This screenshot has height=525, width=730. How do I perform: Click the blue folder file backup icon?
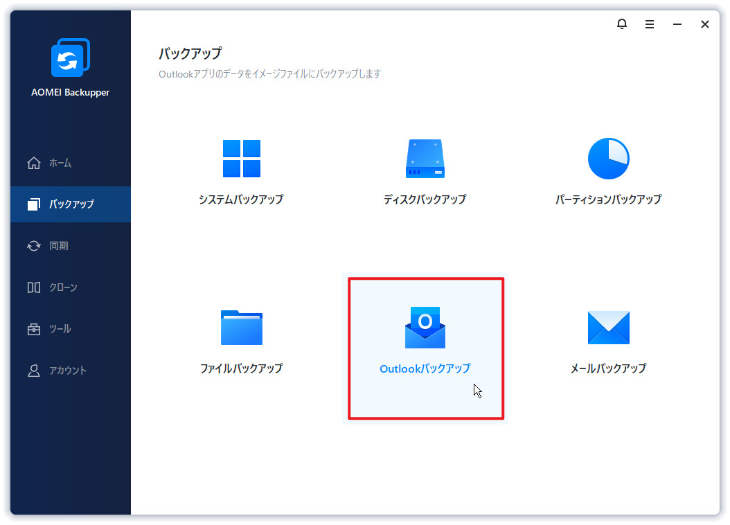242,327
